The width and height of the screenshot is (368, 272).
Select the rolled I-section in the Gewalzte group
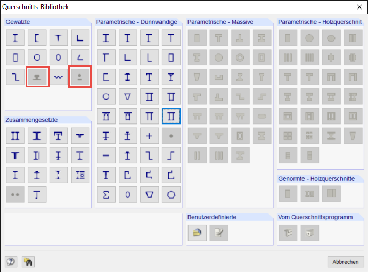[x=15, y=38]
